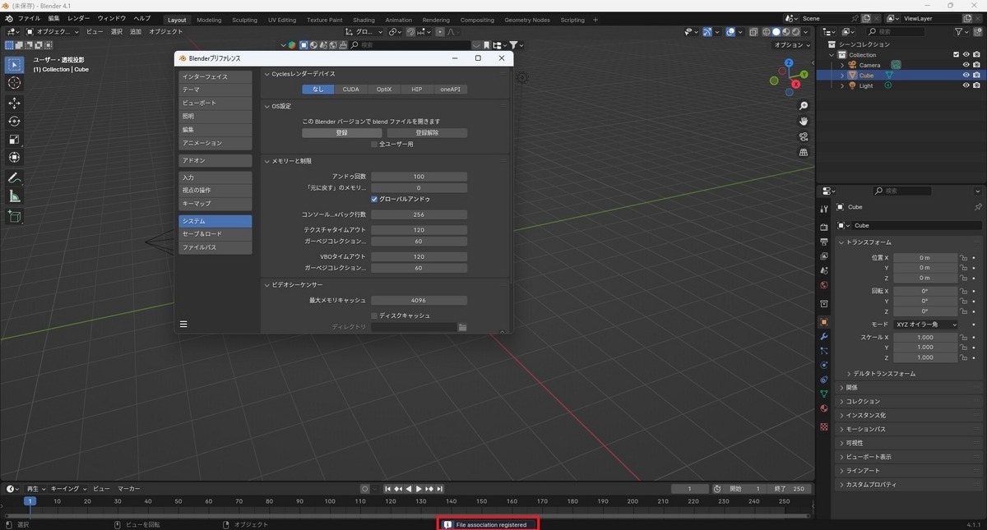Select the Annotate tool

(14, 177)
